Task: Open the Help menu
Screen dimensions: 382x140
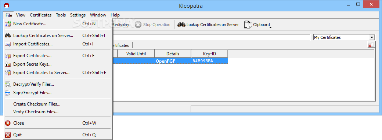Action: click(115, 15)
